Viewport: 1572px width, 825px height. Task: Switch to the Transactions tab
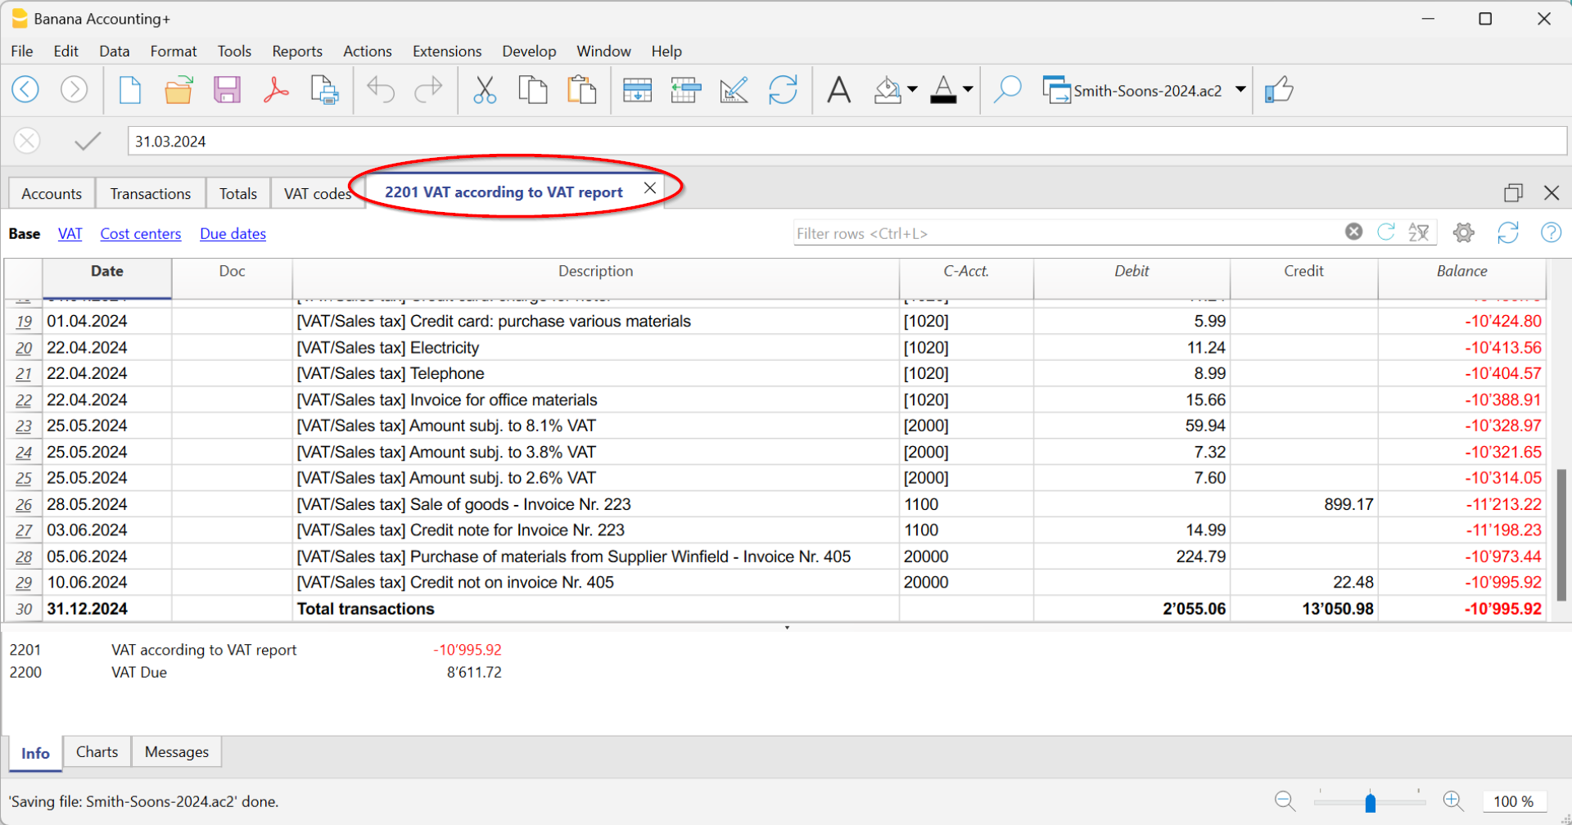click(x=150, y=193)
